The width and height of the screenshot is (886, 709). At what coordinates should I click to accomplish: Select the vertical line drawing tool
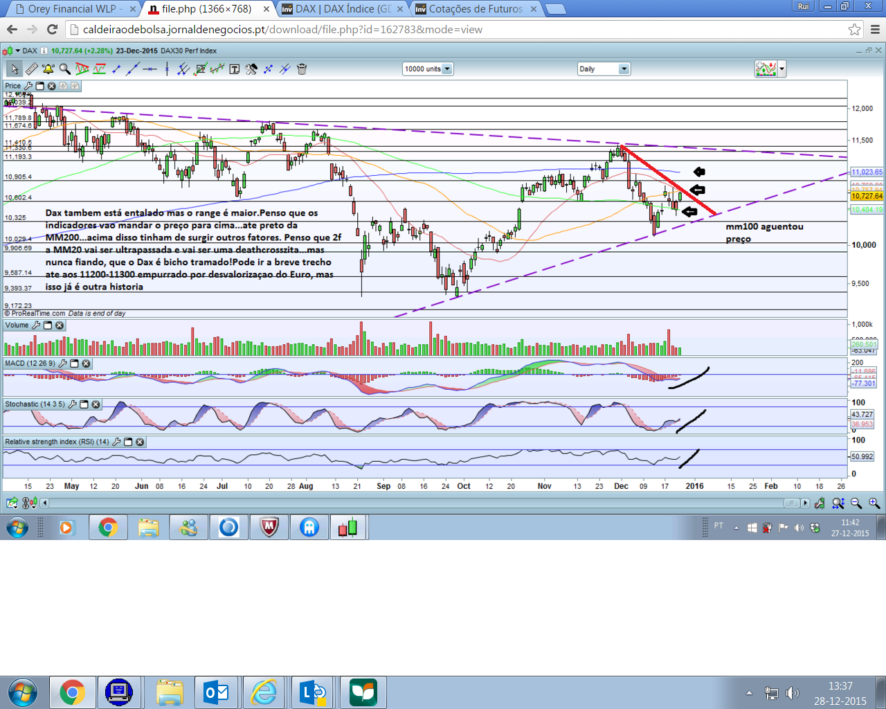pyautogui.click(x=167, y=69)
